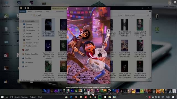Screen dimensions: 177x99
Task: Open the notification center icon
Action: tap(173, 97)
